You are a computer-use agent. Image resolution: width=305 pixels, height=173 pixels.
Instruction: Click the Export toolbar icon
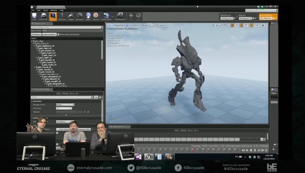pos(88,16)
